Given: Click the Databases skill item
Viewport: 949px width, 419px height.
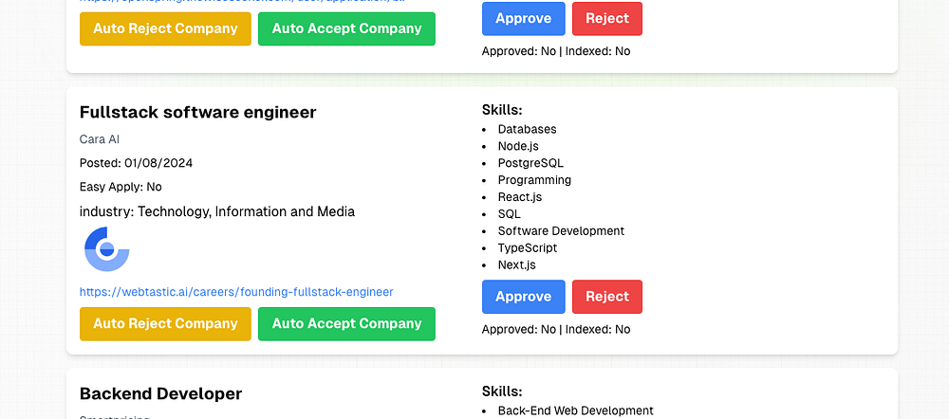Looking at the screenshot, I should point(527,129).
